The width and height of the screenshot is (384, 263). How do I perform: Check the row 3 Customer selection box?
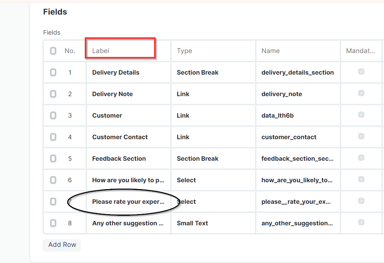click(x=53, y=115)
